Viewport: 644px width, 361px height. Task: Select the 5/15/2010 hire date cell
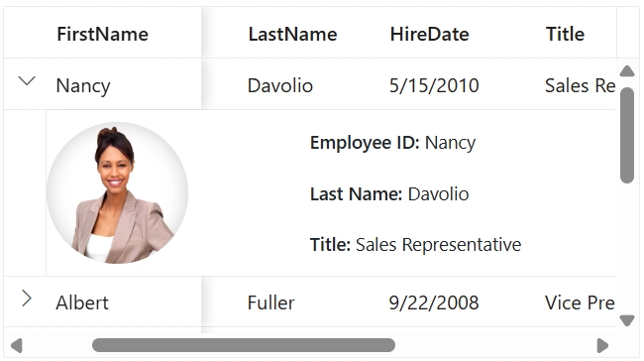click(434, 85)
